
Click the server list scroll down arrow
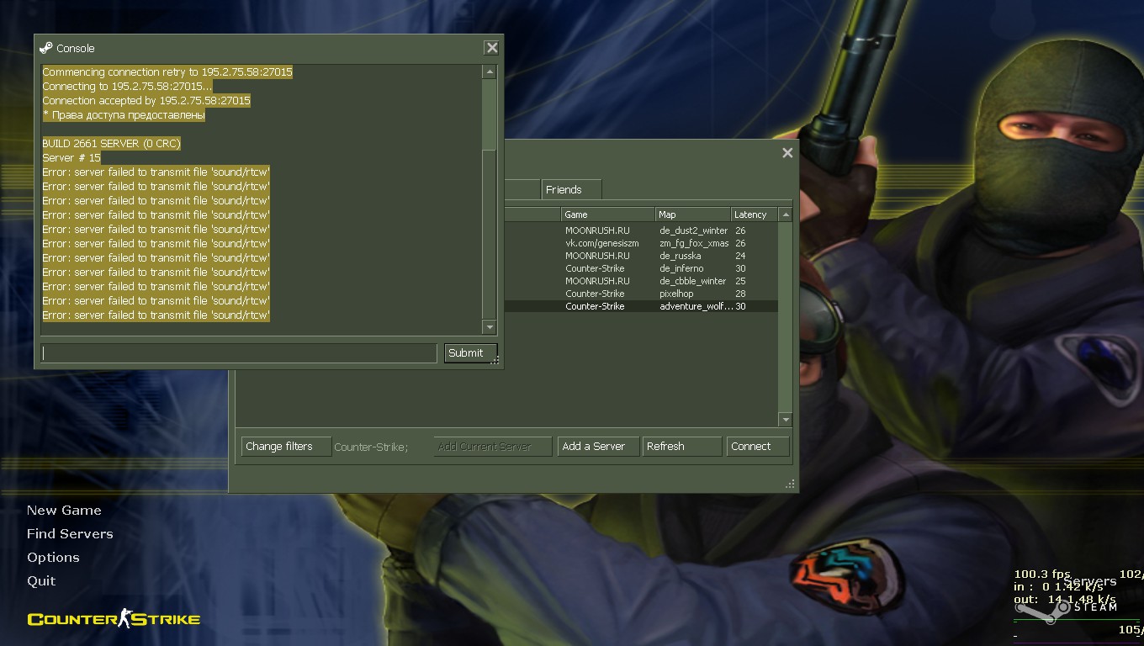(x=786, y=420)
